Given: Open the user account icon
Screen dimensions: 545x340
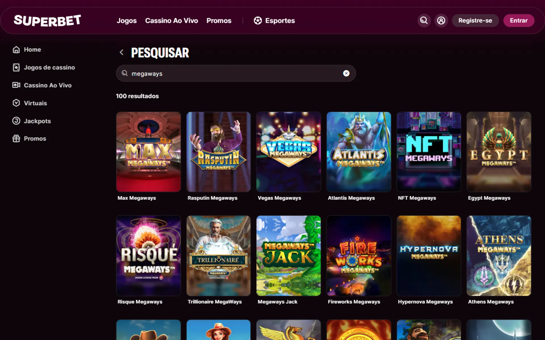Looking at the screenshot, I should 441,20.
